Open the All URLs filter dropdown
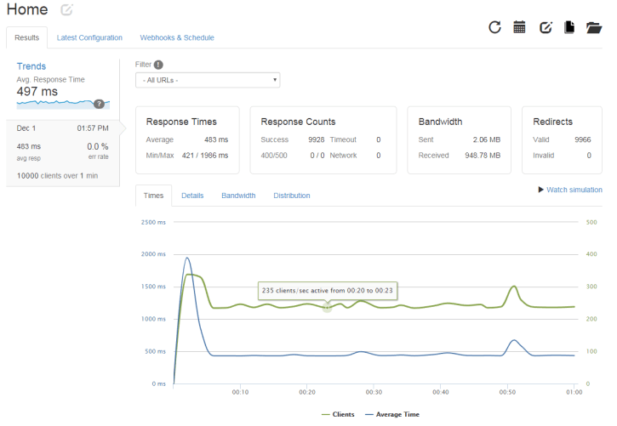Screen dimensions: 617x426 pos(208,80)
